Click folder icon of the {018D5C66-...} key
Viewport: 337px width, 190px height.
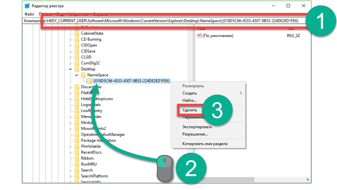tap(89, 81)
